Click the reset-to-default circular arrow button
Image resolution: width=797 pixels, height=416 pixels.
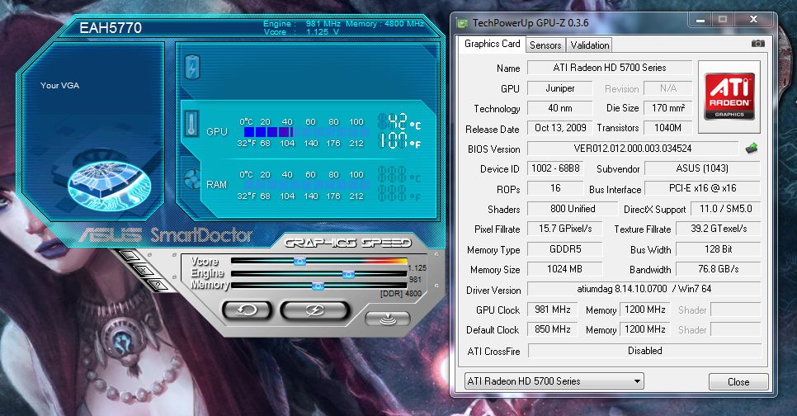(x=247, y=310)
